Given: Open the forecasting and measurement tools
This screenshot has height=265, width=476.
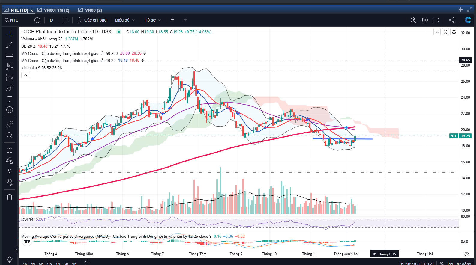Looking at the screenshot, I should coord(10,78).
